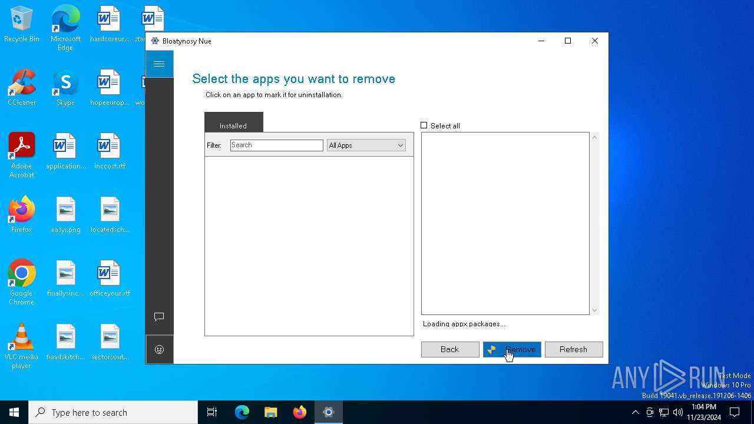The image size is (754, 424).
Task: Select Adobe Acrobat desktop icon
Action: tap(22, 155)
